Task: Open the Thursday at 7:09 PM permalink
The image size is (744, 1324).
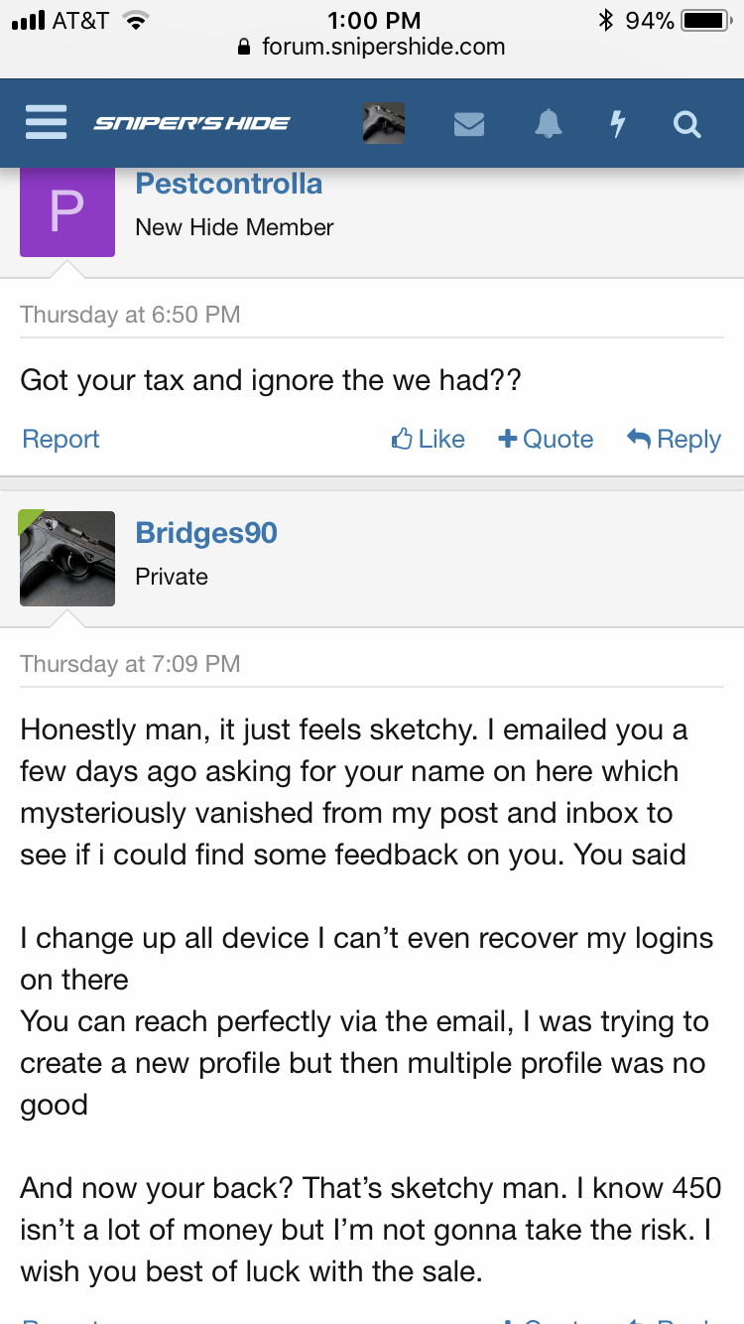Action: (130, 664)
